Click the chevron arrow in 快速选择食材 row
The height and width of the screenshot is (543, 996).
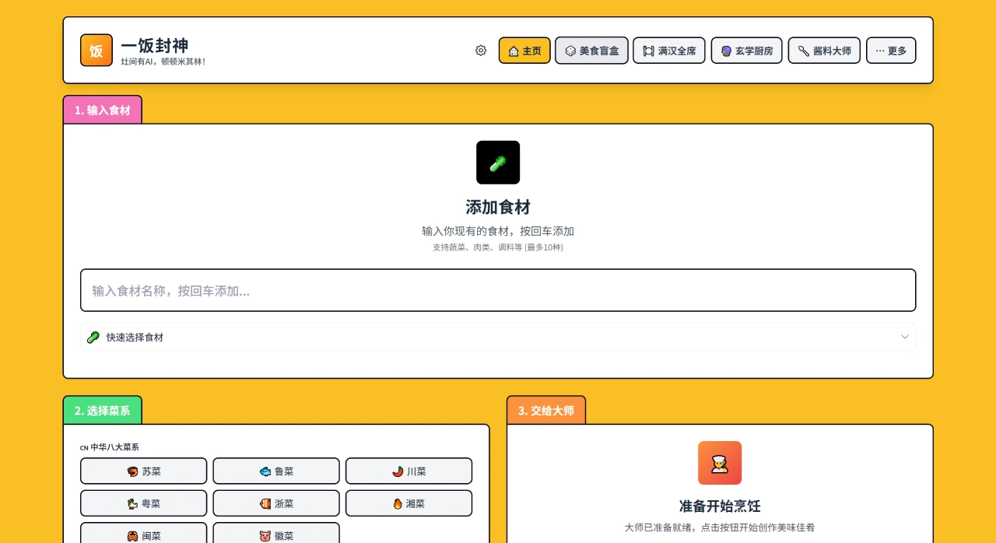[905, 337]
